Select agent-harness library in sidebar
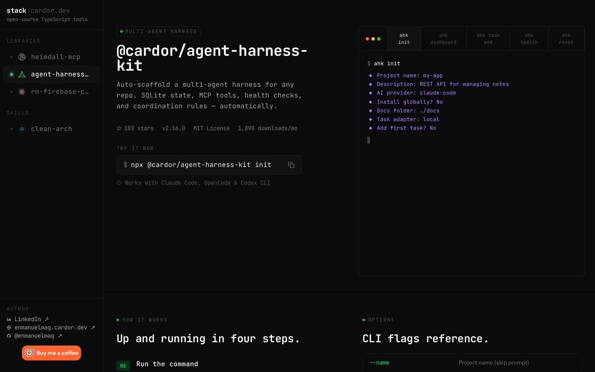The image size is (595, 372). 51,74
